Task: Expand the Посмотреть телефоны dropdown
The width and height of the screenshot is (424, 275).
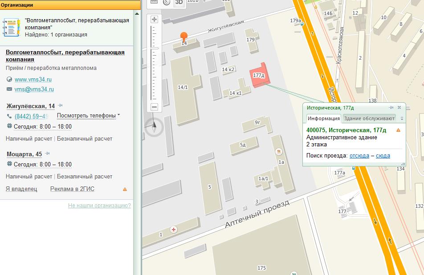Action: coord(88,116)
